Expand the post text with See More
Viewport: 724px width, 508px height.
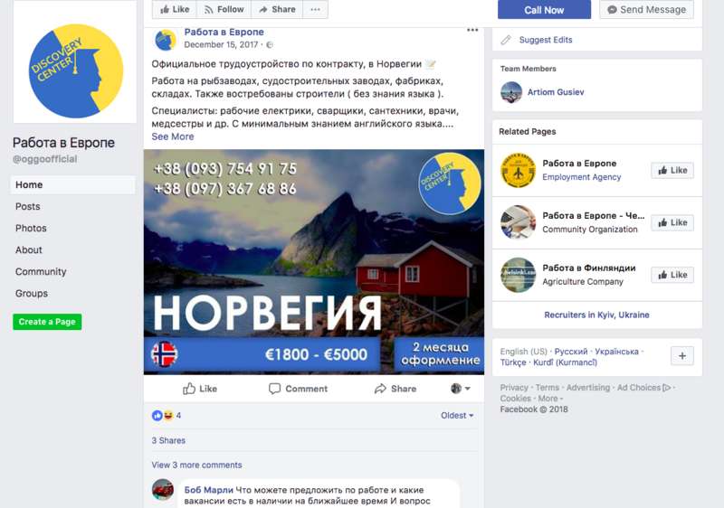pos(173,136)
